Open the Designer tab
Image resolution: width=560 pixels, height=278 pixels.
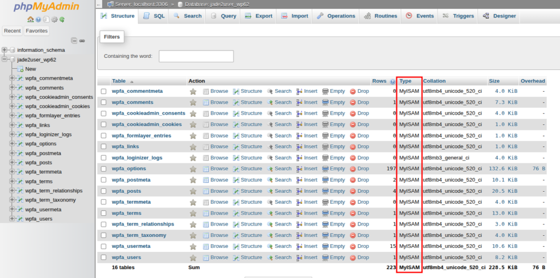click(499, 16)
